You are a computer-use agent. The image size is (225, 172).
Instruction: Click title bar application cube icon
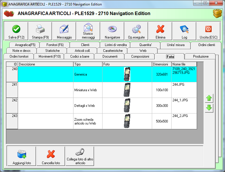coord(4,4)
